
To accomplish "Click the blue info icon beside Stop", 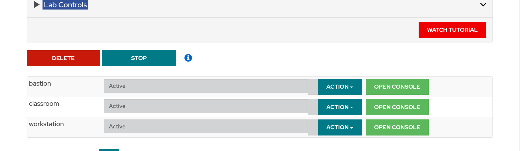I will [x=188, y=58].
